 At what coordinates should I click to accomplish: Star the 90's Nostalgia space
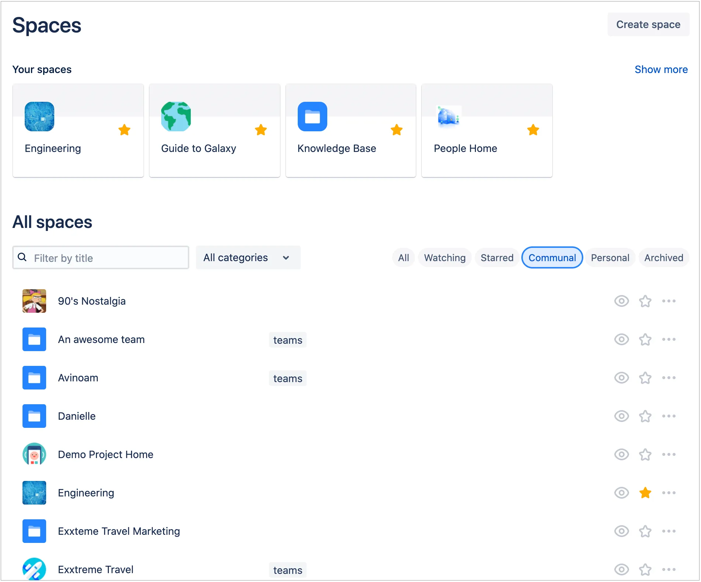coord(645,301)
